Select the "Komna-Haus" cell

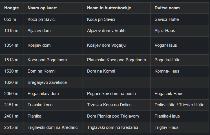tap(167, 71)
